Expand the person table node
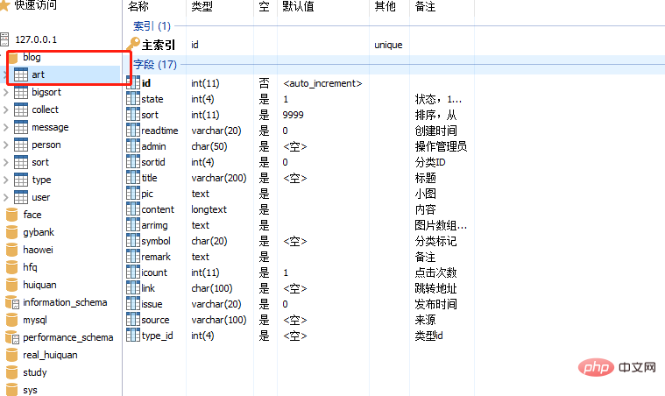 [x=5, y=145]
